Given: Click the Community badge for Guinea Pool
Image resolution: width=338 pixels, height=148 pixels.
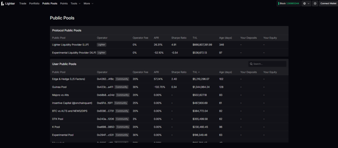Looking at the screenshot, I should click(x=121, y=87).
